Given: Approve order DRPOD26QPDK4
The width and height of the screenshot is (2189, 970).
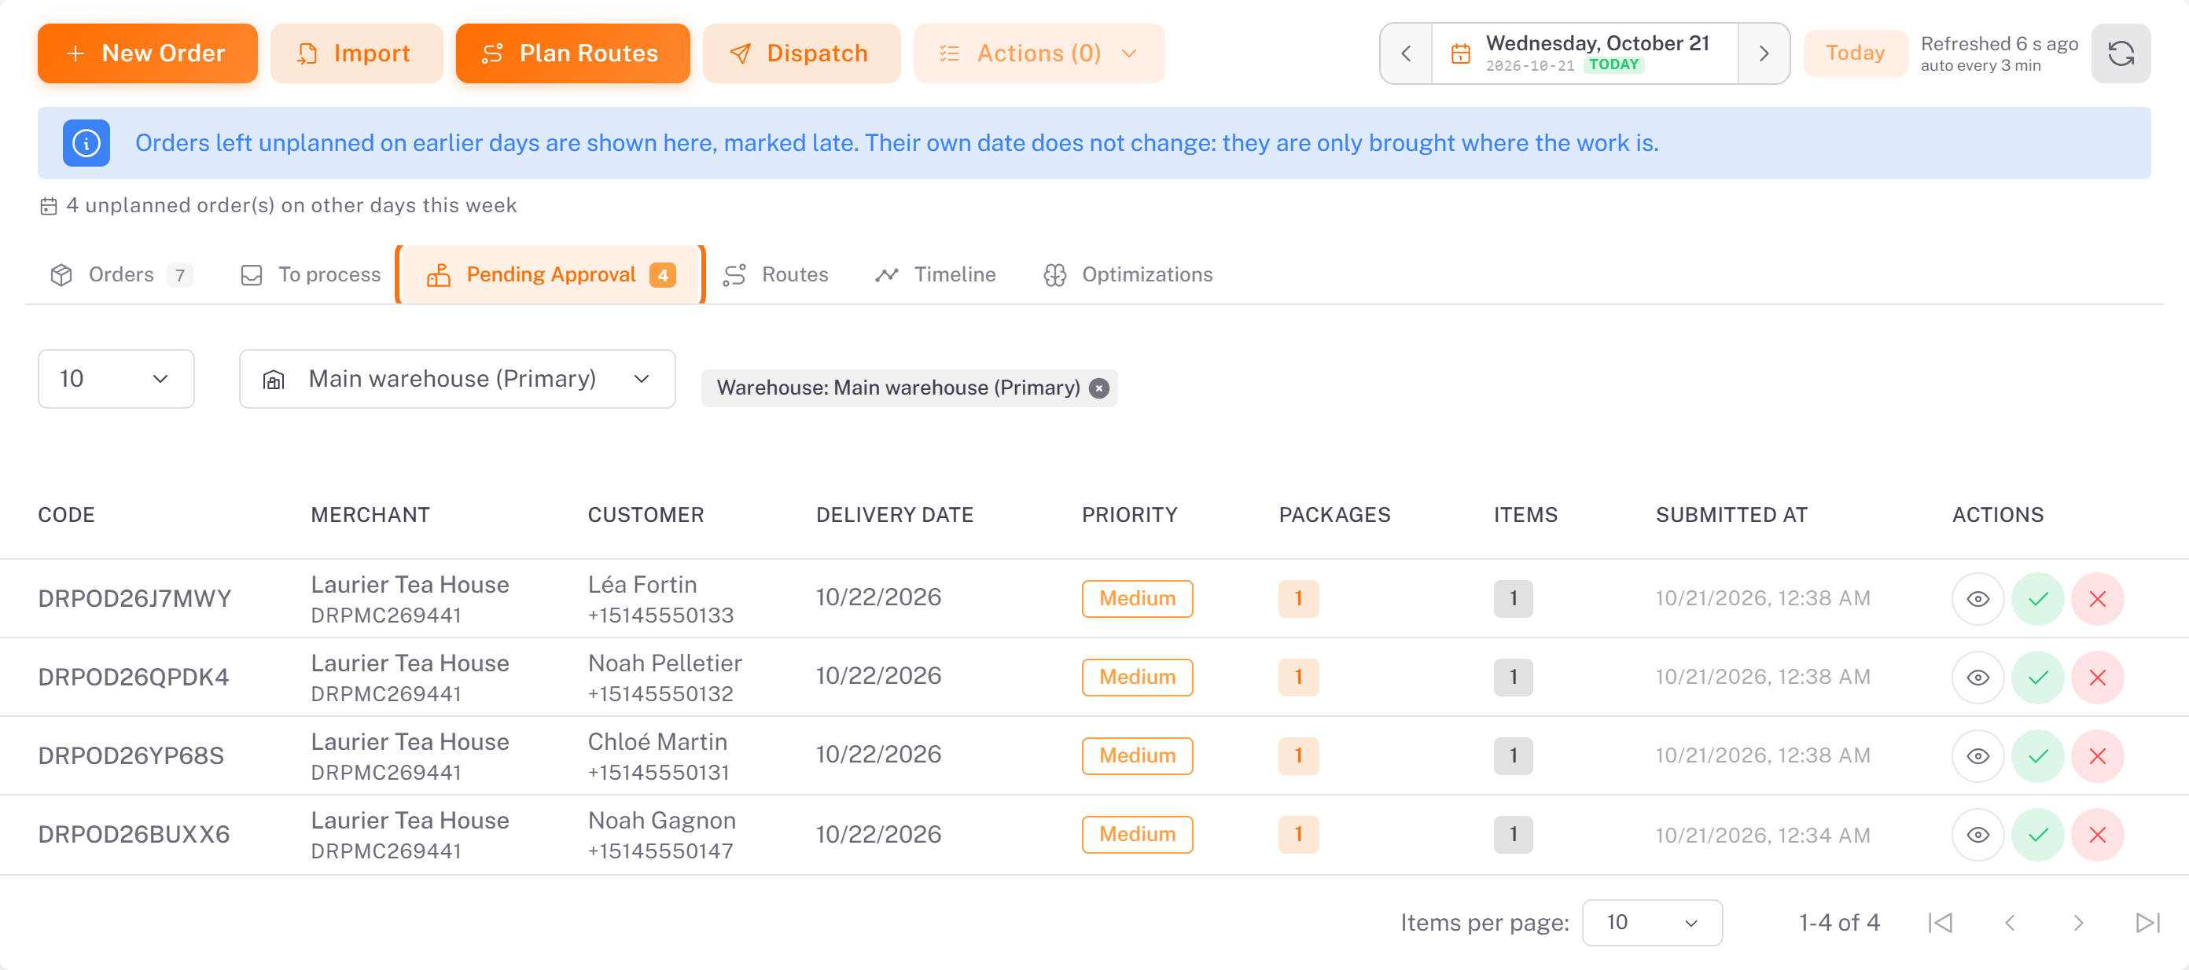Looking at the screenshot, I should (x=2038, y=677).
